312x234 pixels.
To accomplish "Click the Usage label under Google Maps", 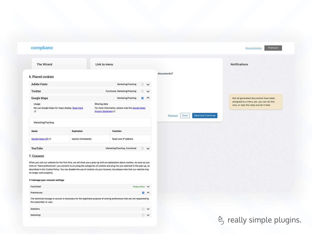I will coord(37,104).
